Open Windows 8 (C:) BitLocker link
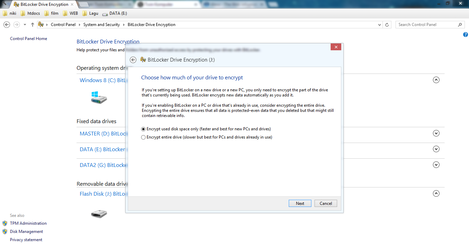The width and height of the screenshot is (469, 249). (103, 80)
